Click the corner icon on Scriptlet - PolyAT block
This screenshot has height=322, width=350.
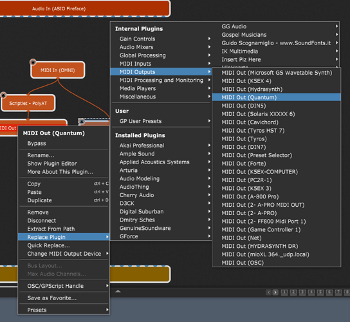(3, 95)
